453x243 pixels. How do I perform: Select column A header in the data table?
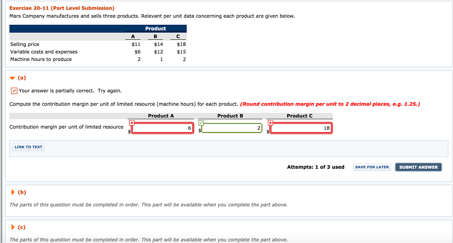(x=133, y=37)
